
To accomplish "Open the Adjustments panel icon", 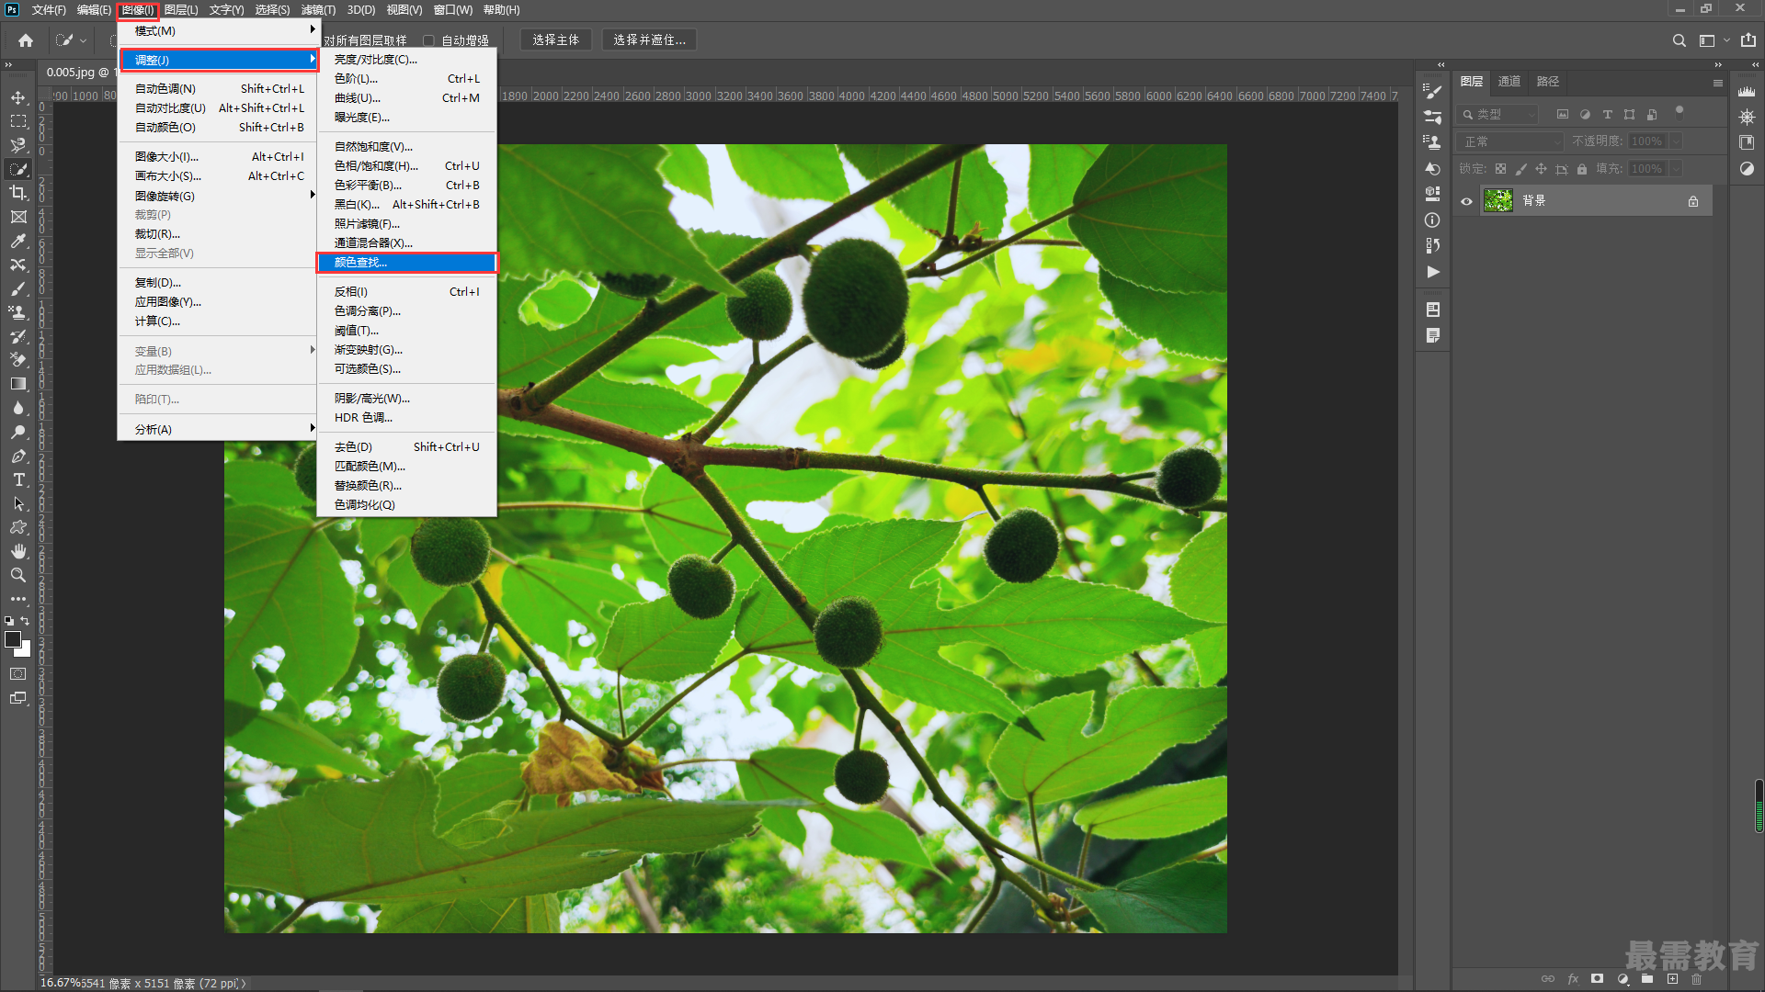I will 1747,169.
